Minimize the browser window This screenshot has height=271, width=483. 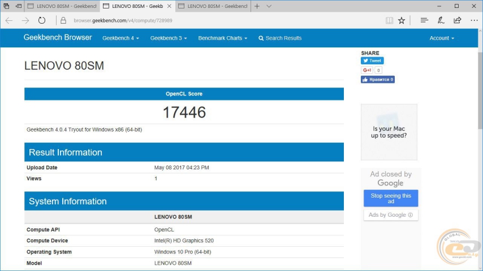439,6
